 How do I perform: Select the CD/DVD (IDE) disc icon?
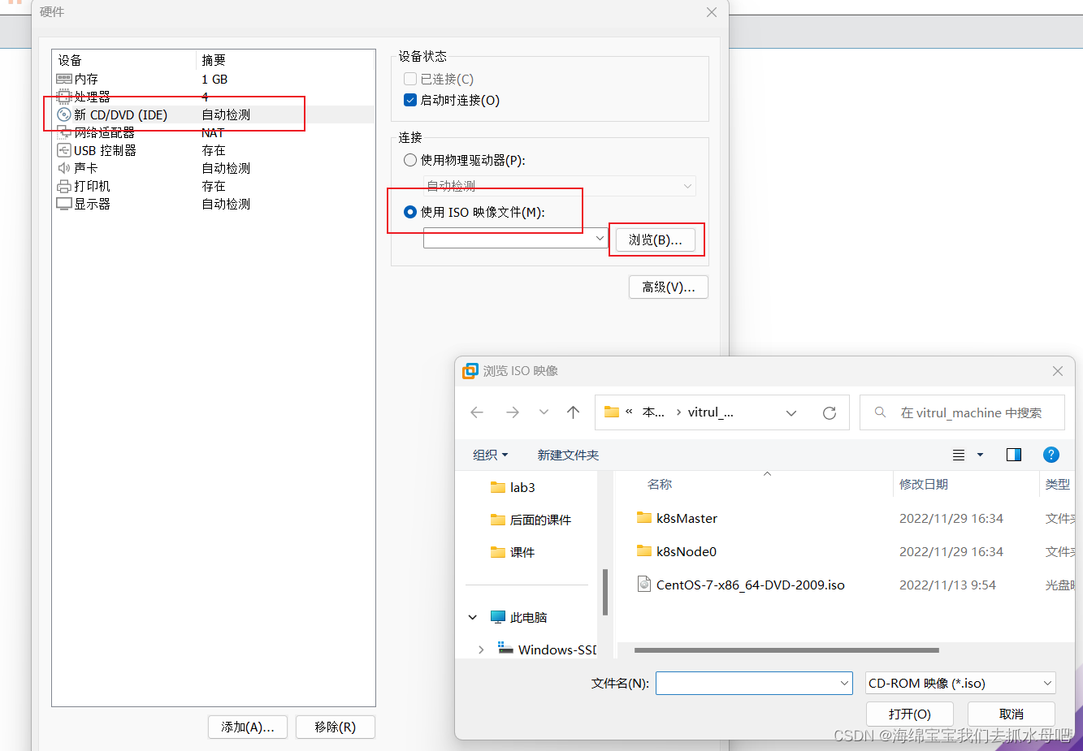click(64, 114)
